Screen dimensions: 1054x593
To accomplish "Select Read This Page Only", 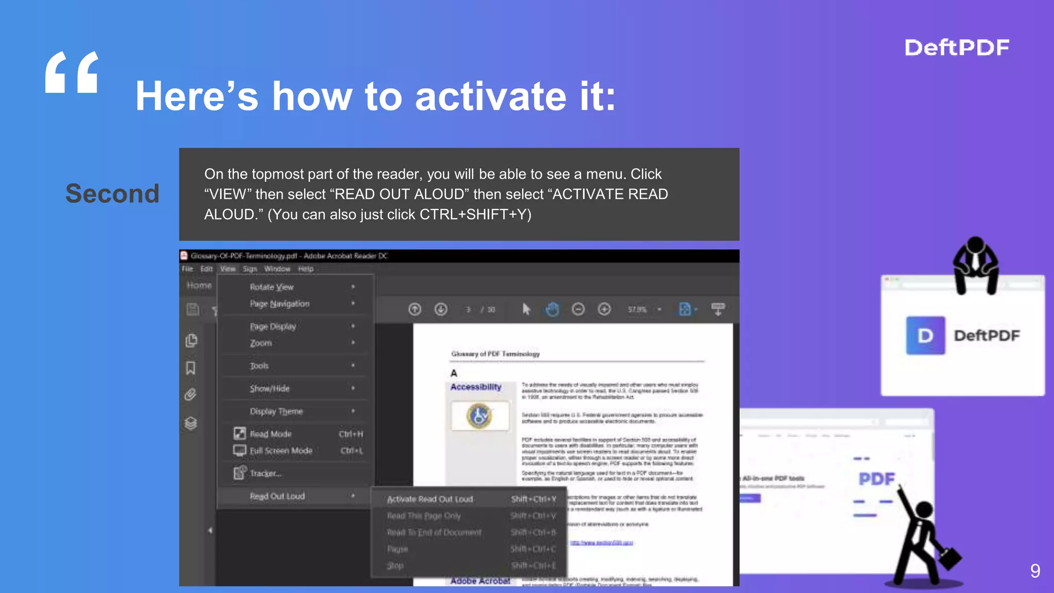I will click(469, 516).
